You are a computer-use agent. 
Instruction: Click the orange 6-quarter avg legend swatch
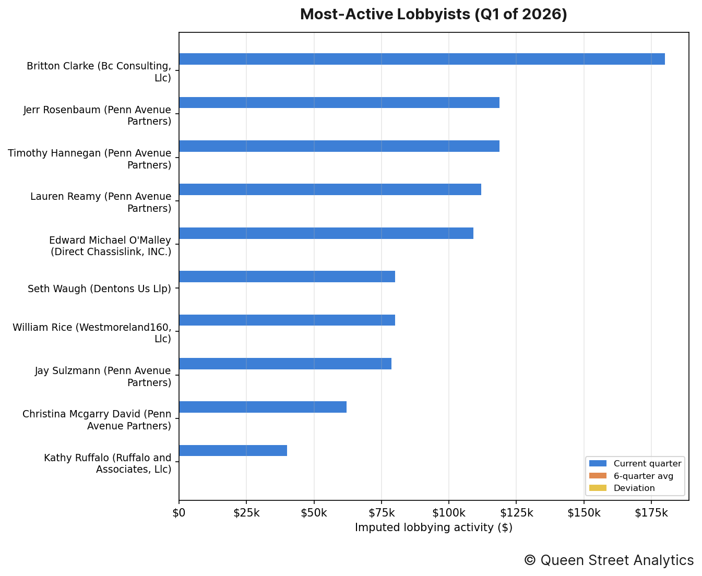(598, 476)
